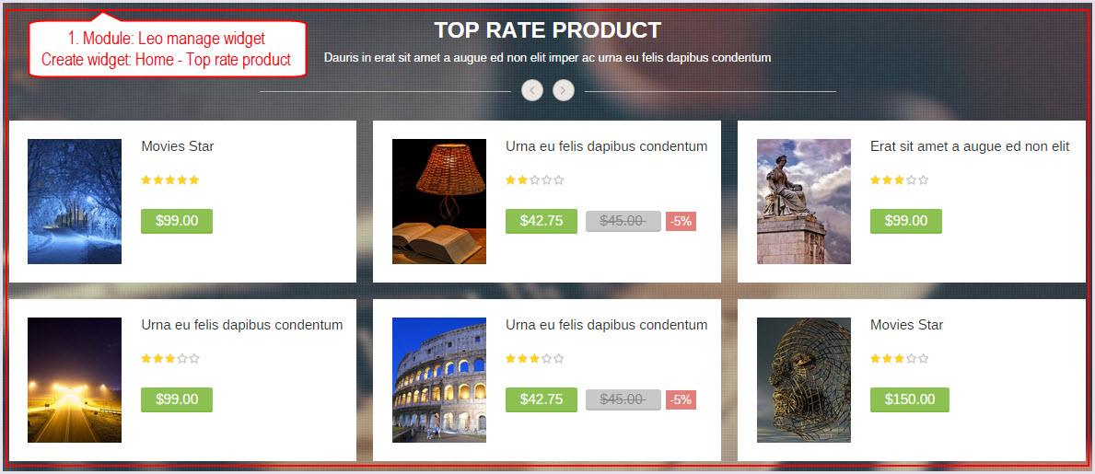Click the next carousel arrow
1095x474 pixels.
pyautogui.click(x=564, y=90)
